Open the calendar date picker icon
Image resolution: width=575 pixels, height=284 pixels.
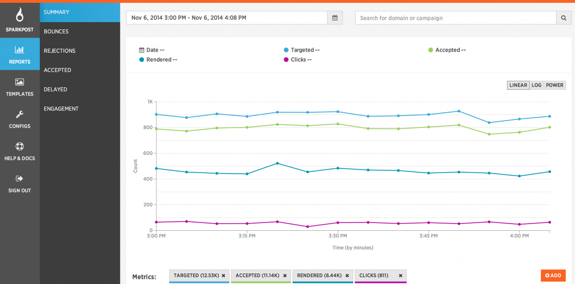pyautogui.click(x=335, y=18)
